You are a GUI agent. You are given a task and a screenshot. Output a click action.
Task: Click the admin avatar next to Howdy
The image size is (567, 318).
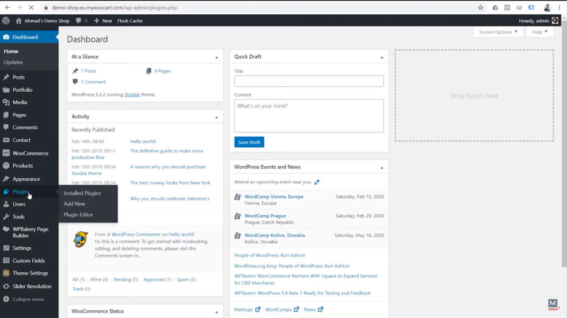pyautogui.click(x=554, y=20)
